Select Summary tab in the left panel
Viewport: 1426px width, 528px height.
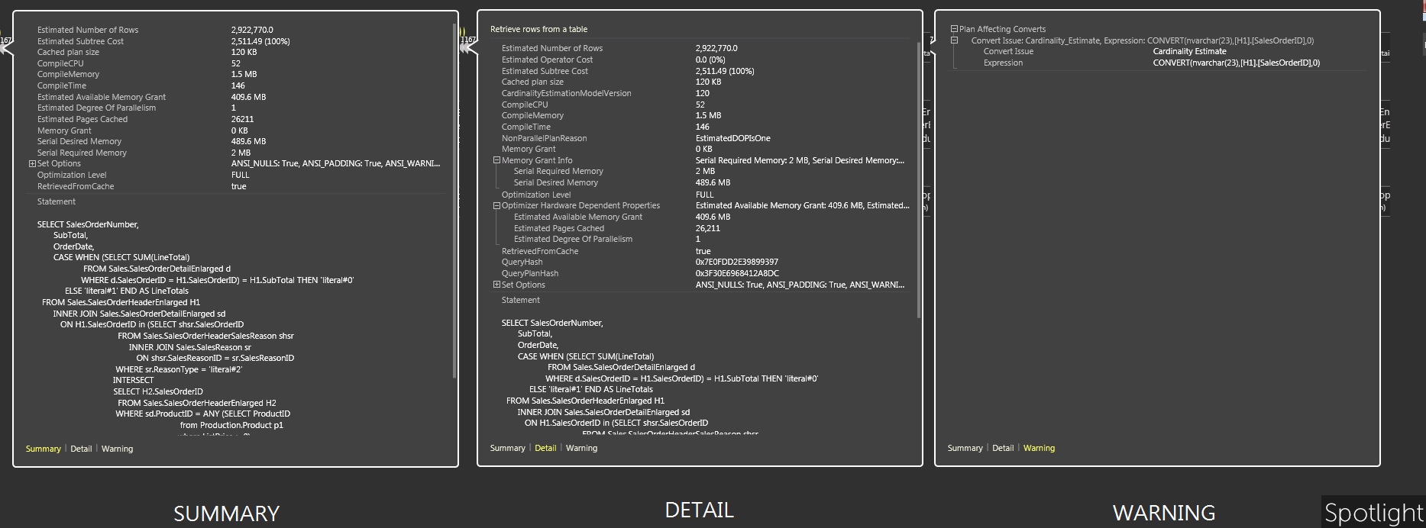click(43, 449)
